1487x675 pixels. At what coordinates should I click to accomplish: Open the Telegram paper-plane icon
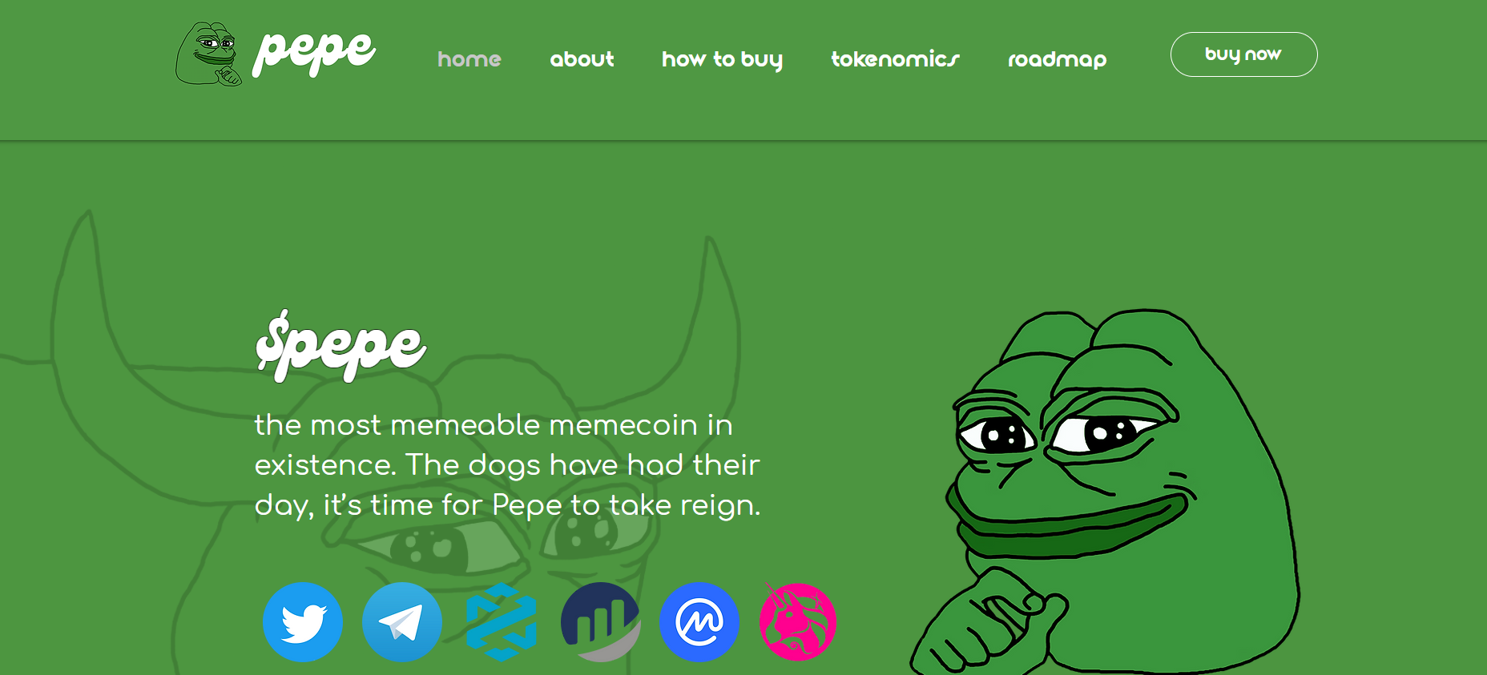tap(402, 622)
